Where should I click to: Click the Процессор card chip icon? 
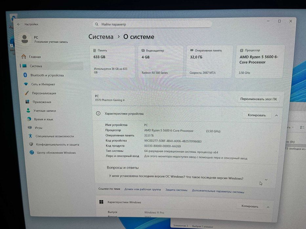[242, 50]
